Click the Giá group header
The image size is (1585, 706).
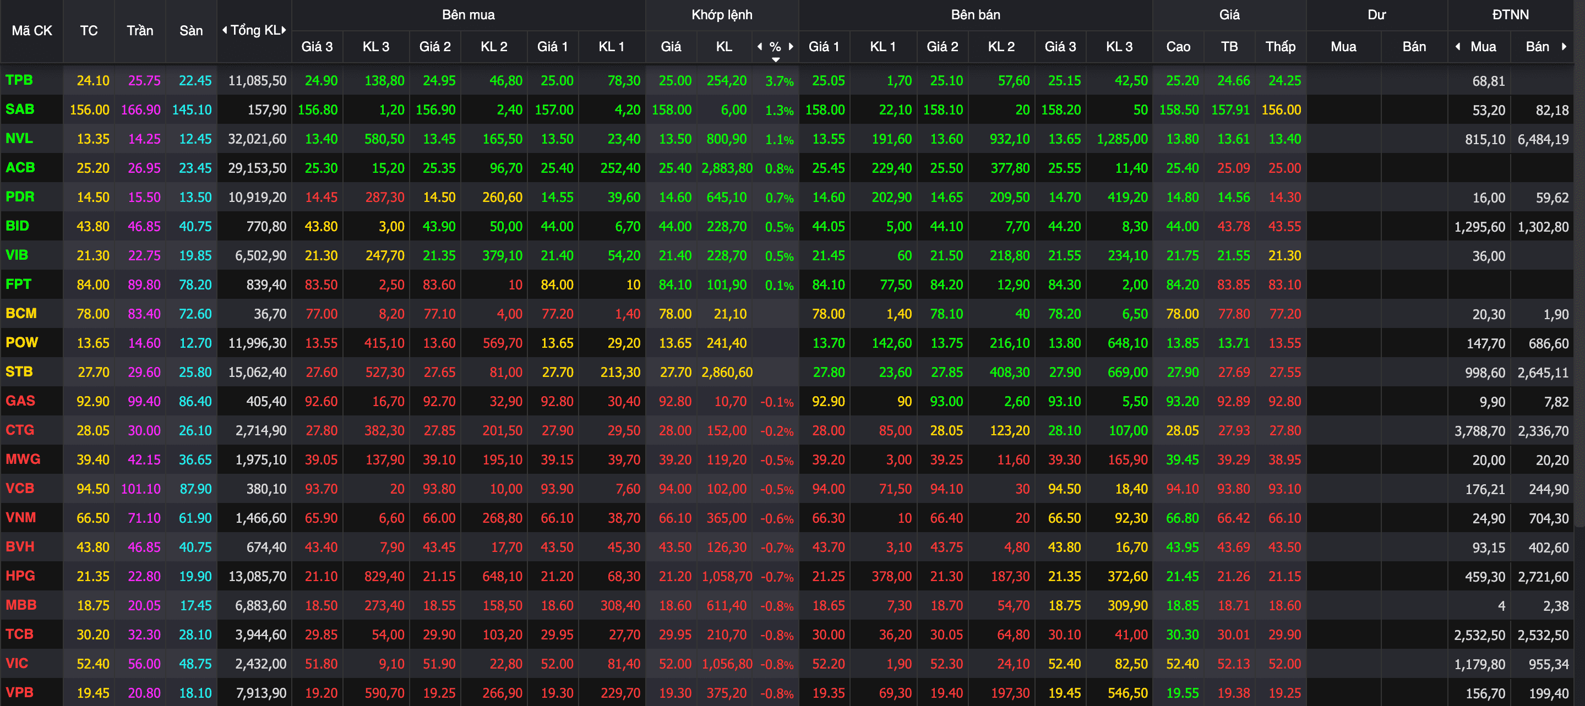point(1229,15)
